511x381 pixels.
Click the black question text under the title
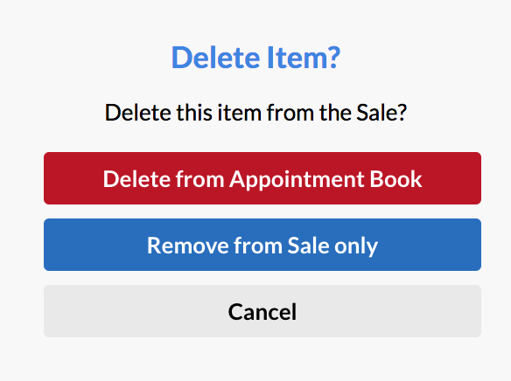(255, 113)
